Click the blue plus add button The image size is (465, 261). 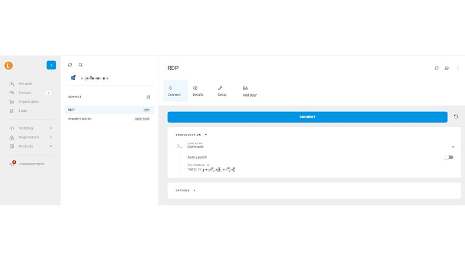pos(51,65)
